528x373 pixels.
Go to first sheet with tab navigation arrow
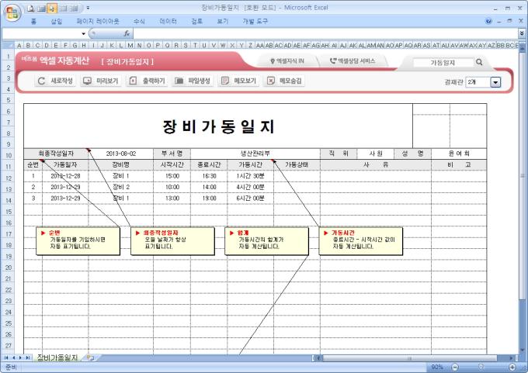click(x=6, y=357)
